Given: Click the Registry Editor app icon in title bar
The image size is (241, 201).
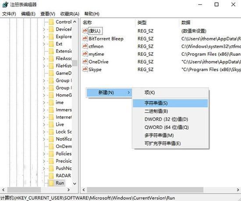Looking at the screenshot, I should [x=5, y=4].
